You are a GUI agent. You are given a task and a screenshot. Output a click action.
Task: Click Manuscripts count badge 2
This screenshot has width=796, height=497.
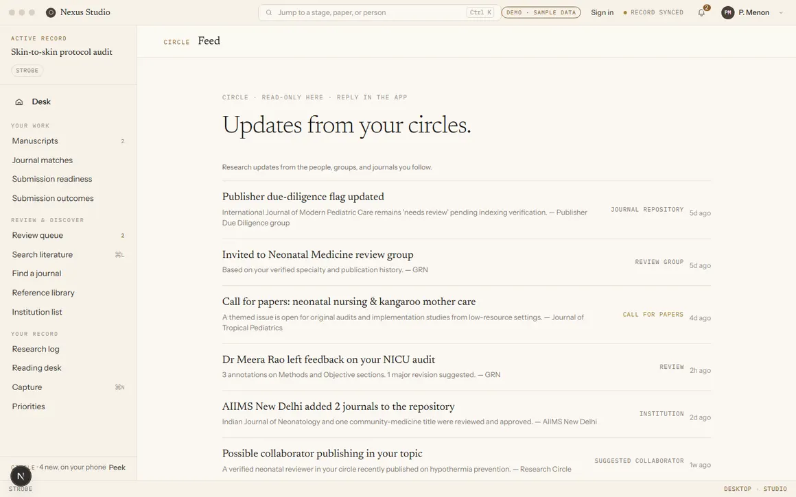122,141
